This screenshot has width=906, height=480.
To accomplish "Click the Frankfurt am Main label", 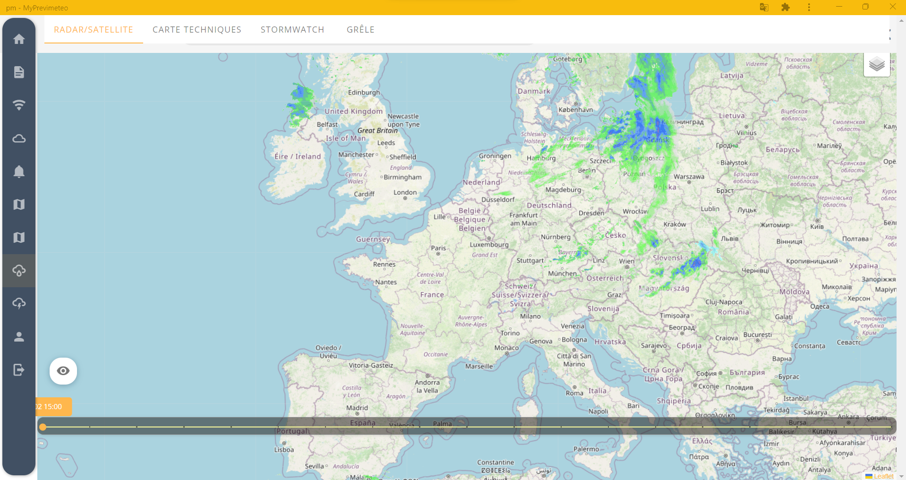I will click(x=523, y=219).
